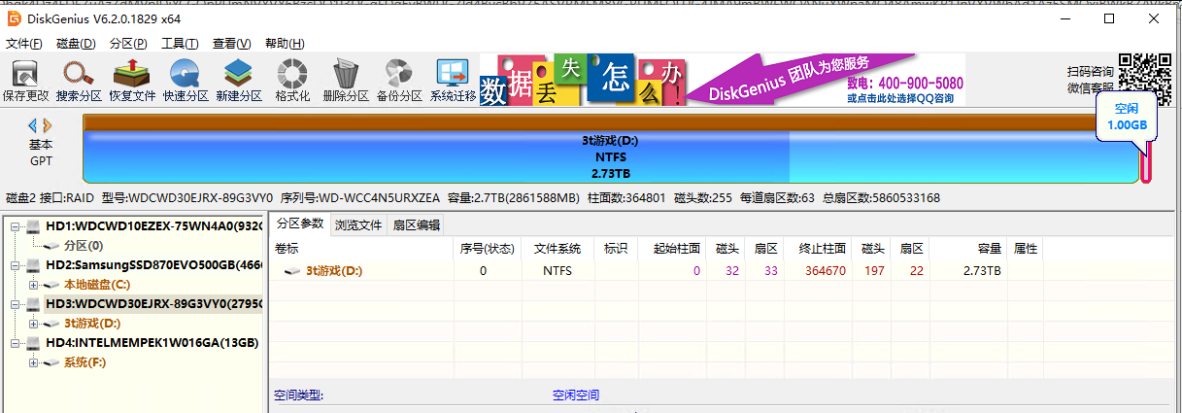Click the HD4 Intel disk icon in tree

[34, 343]
